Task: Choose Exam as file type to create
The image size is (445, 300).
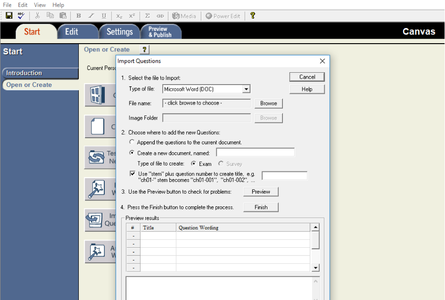Action: (x=194, y=164)
